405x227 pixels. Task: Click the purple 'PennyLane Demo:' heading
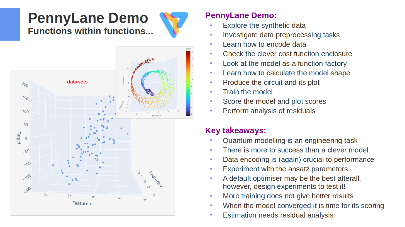pyautogui.click(x=241, y=15)
